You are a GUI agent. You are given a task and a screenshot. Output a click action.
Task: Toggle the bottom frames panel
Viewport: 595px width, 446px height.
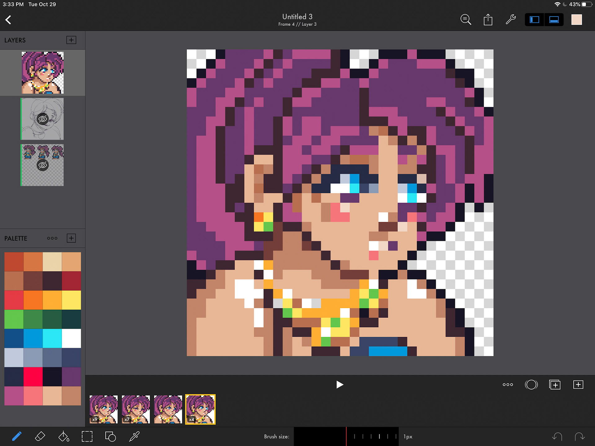click(x=554, y=20)
